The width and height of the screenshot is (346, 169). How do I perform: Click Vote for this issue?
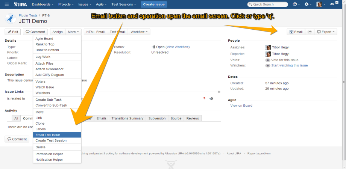pos(285,60)
